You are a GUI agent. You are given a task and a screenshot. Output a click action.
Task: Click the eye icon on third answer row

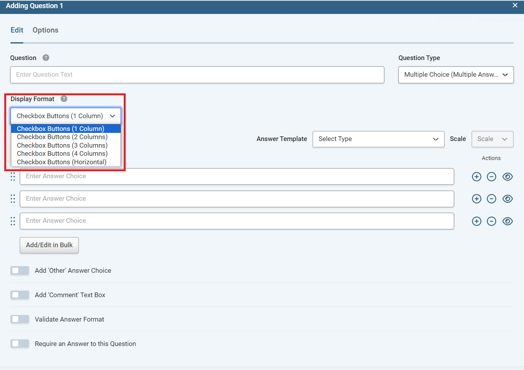(x=507, y=221)
